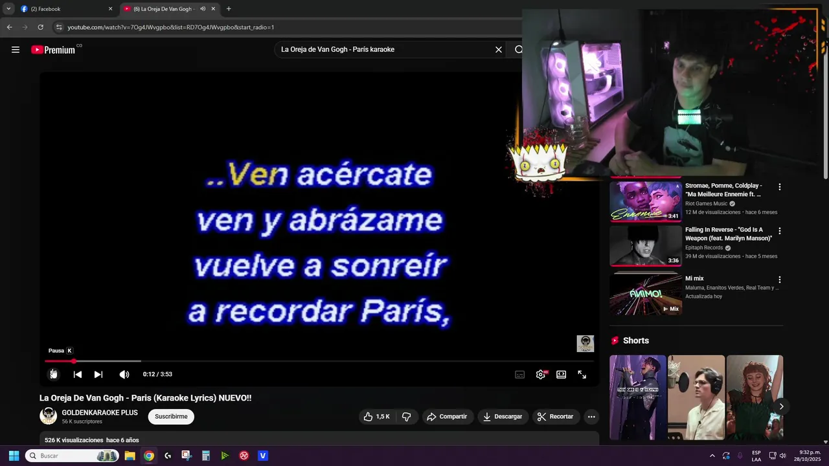Open the video settings gear
829x466 pixels.
coord(541,374)
